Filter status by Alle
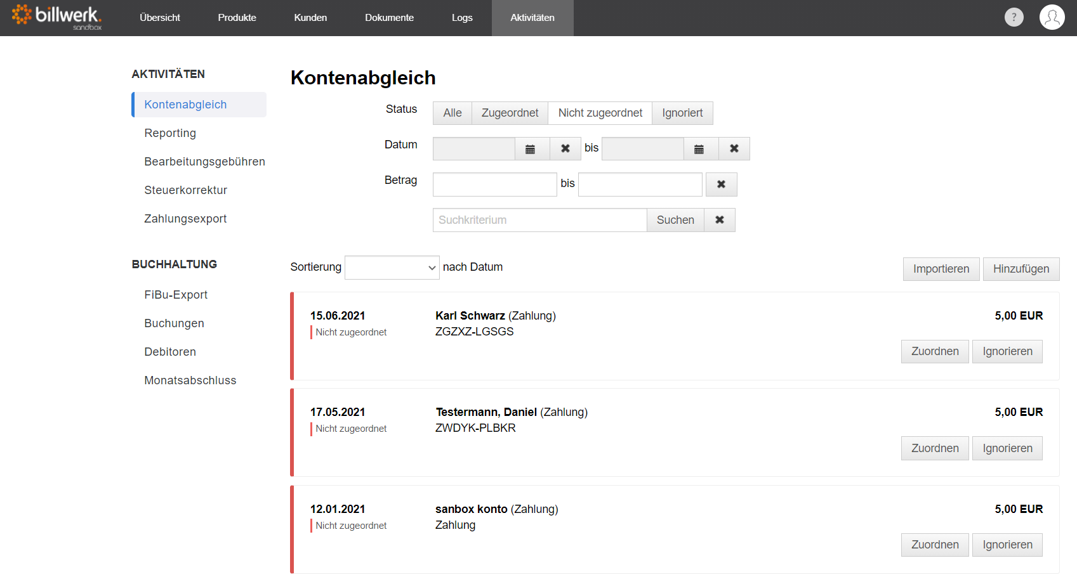This screenshot has height=577, width=1077. pos(453,113)
